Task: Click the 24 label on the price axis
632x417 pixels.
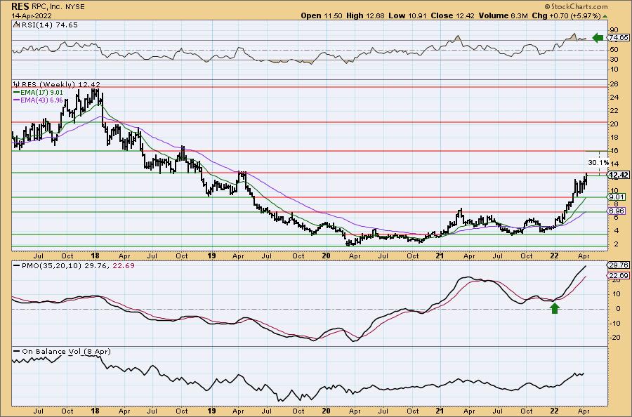Action: [614, 98]
